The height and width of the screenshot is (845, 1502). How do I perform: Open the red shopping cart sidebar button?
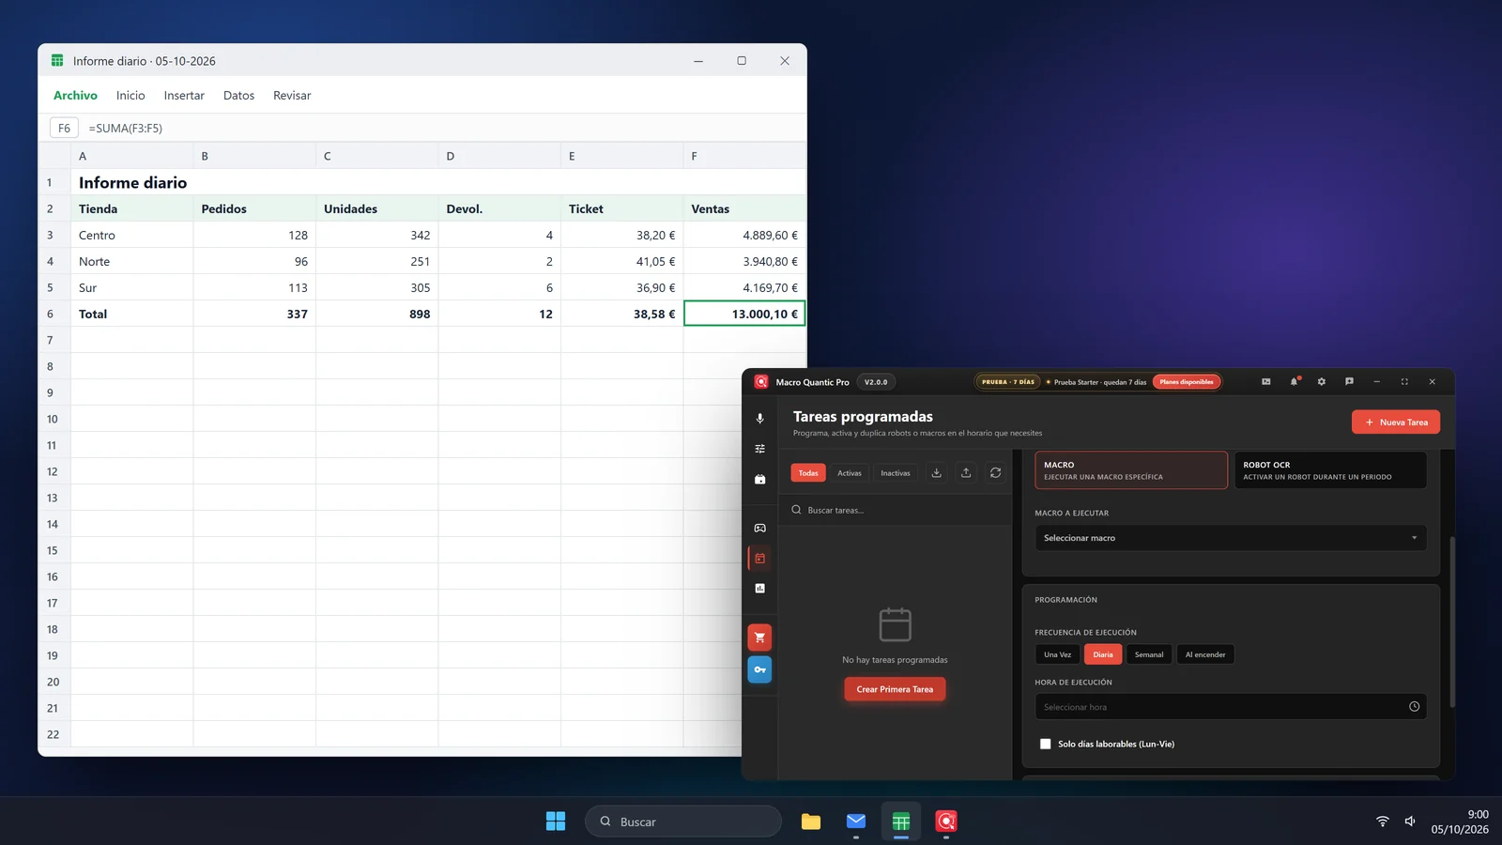tap(759, 638)
